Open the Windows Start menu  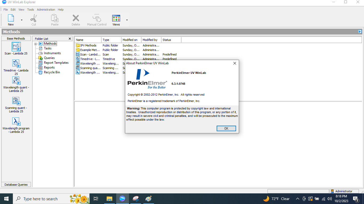click(6, 199)
